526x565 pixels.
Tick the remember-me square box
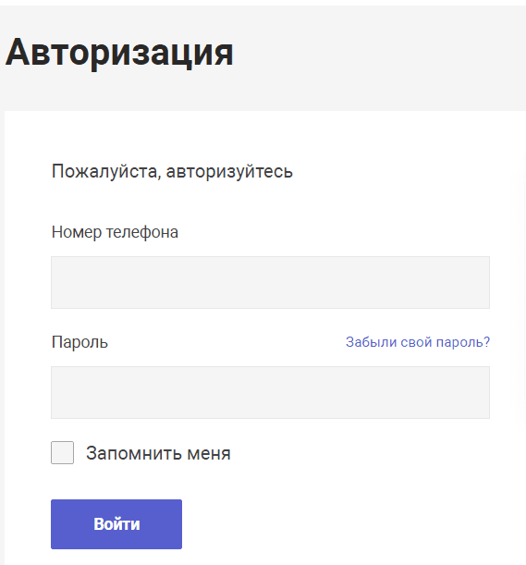(62, 452)
